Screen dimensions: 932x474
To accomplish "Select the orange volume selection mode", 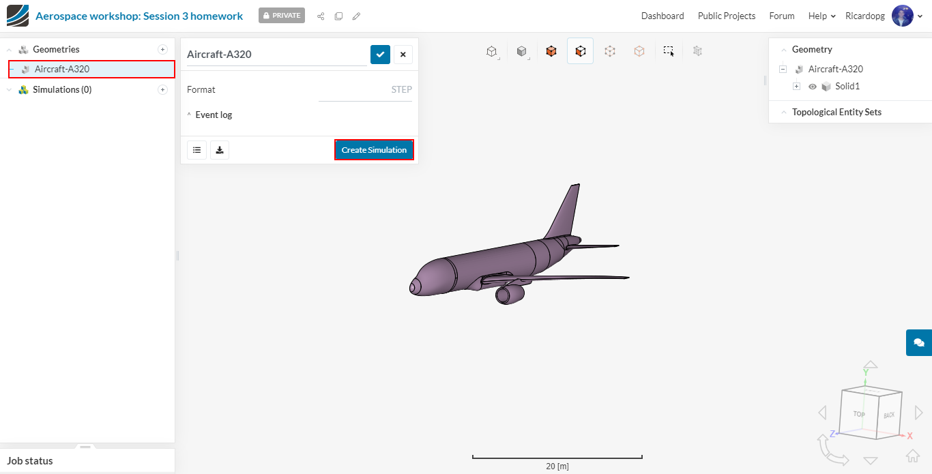I will [x=551, y=51].
